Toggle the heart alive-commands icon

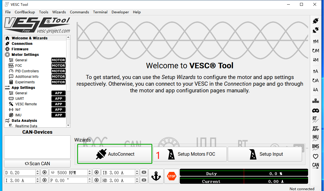[x=316, y=157]
